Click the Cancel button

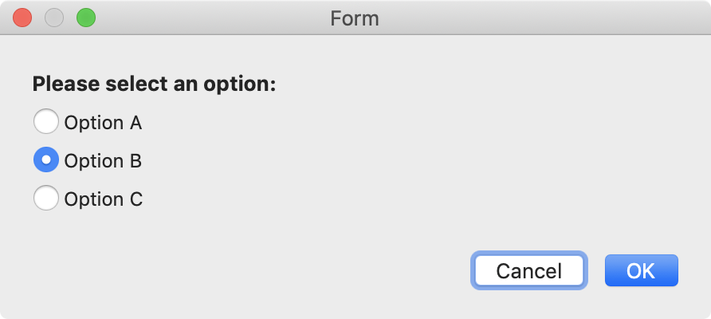click(529, 270)
